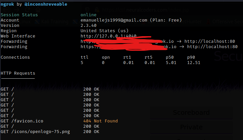Click the p90 value 12.51
The image size is (243, 140).
[193, 63]
